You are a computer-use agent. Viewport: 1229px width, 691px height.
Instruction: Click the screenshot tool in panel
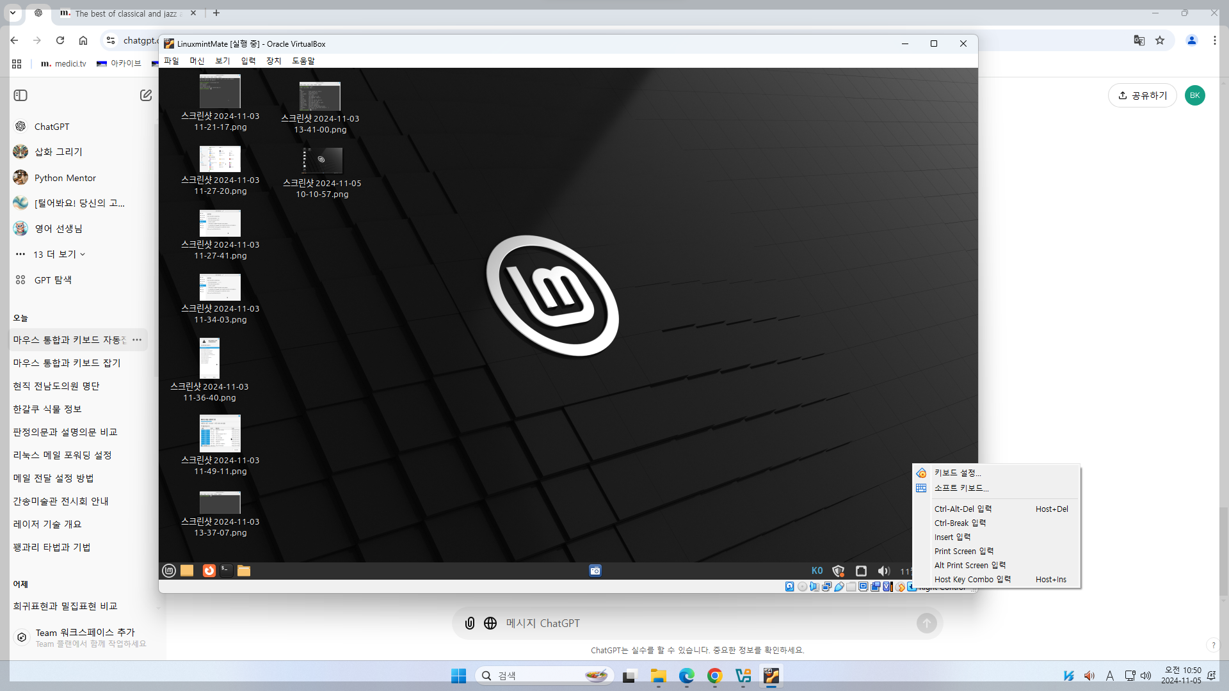click(595, 571)
